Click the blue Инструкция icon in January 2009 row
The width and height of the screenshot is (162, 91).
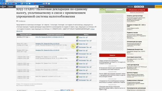click(x=77, y=54)
